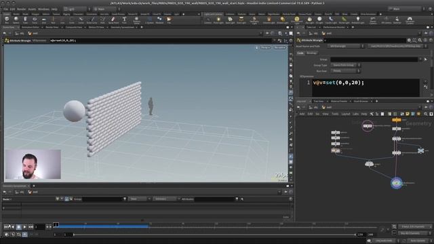Open the File menu
The height and width of the screenshot is (244, 434).
tap(5, 9)
